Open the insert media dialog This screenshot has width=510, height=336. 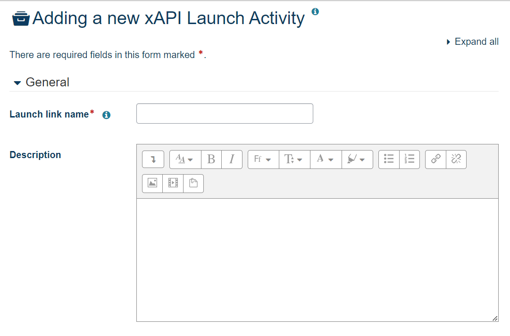point(173,183)
